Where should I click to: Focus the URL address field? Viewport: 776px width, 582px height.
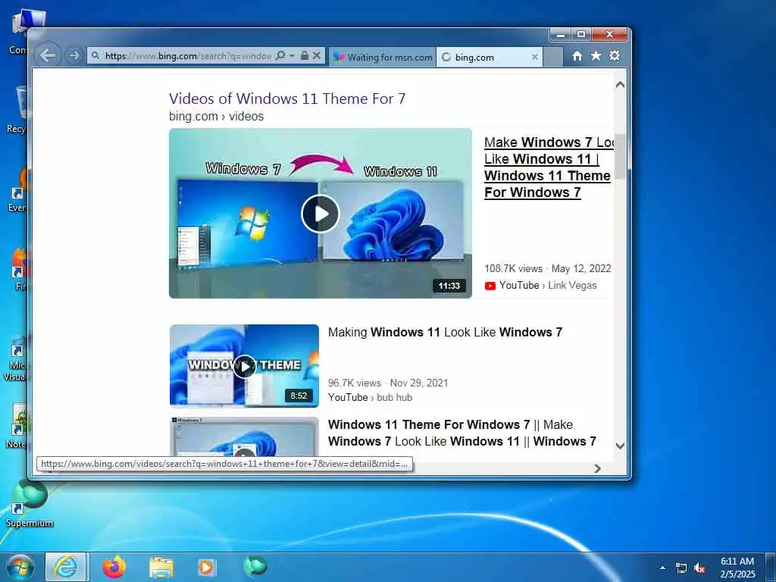(x=188, y=56)
